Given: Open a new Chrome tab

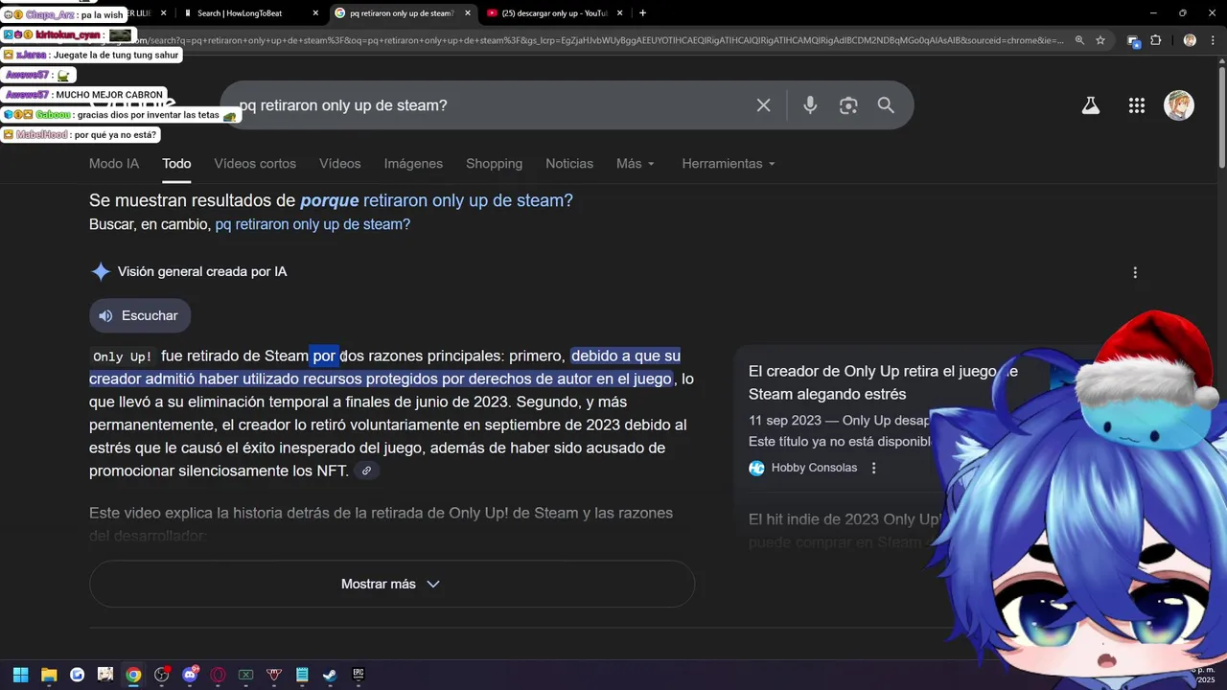Looking at the screenshot, I should [x=642, y=13].
